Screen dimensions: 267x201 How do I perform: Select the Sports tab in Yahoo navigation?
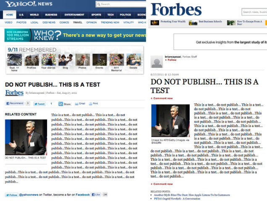[96, 15]
